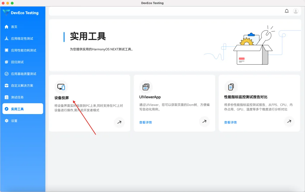Screen dimensions: 305x192
Task: Click the HarmonyOS NEXT测试工具 description text
Action: click(102, 49)
